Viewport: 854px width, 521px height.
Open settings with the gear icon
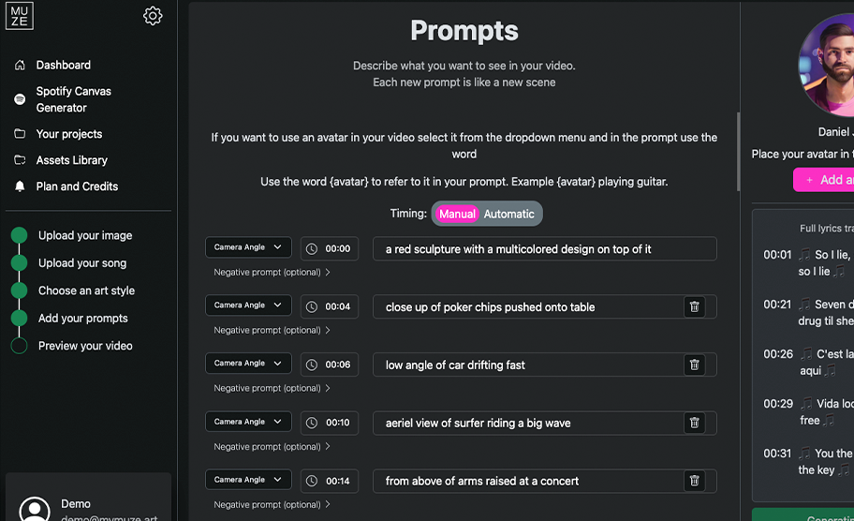coord(153,16)
